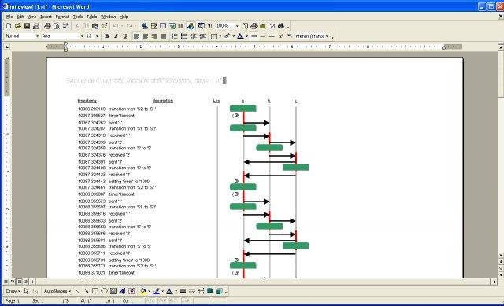504x306 pixels.
Task: Open the Format menu
Action: click(x=62, y=17)
